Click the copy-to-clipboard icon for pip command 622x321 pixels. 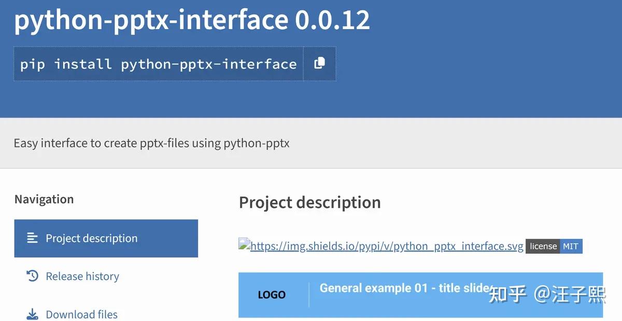[x=319, y=63]
